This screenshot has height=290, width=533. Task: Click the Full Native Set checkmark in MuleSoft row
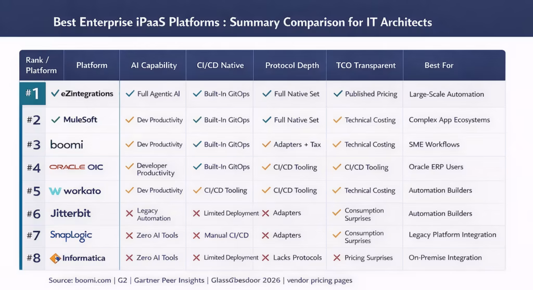(x=267, y=120)
